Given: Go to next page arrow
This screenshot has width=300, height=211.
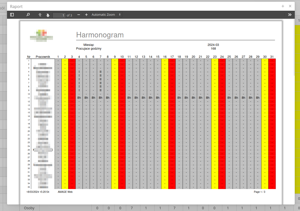Looking at the screenshot, I should click(x=48, y=15).
